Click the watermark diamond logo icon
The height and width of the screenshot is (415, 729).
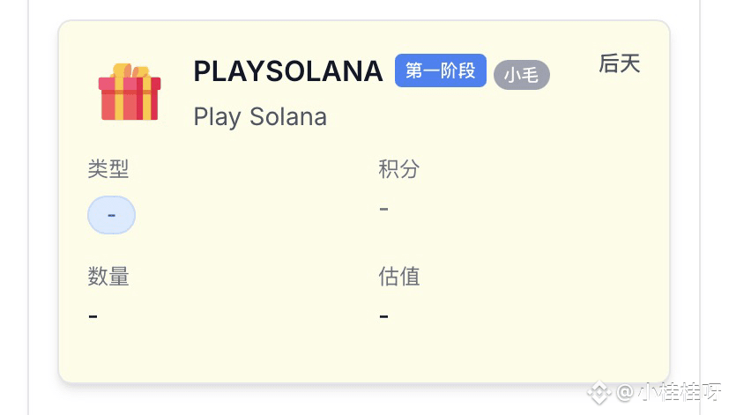click(599, 391)
